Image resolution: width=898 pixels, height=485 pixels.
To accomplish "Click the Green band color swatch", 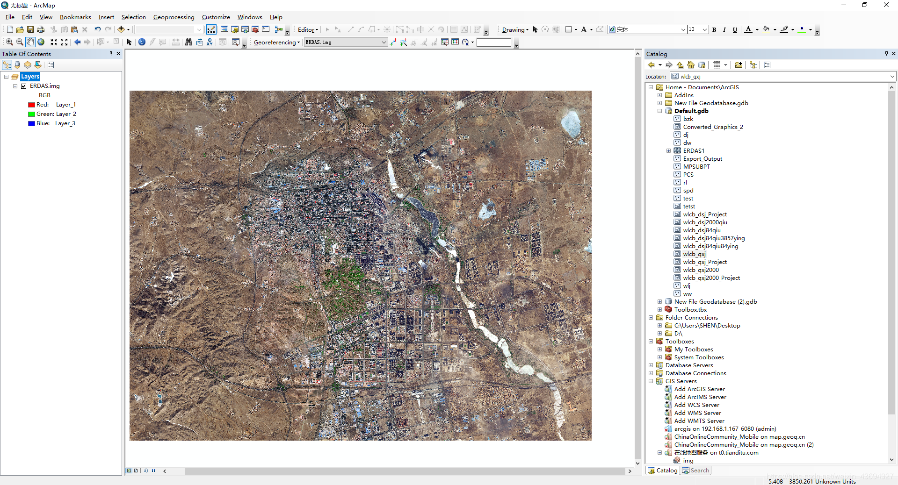I will (31, 114).
